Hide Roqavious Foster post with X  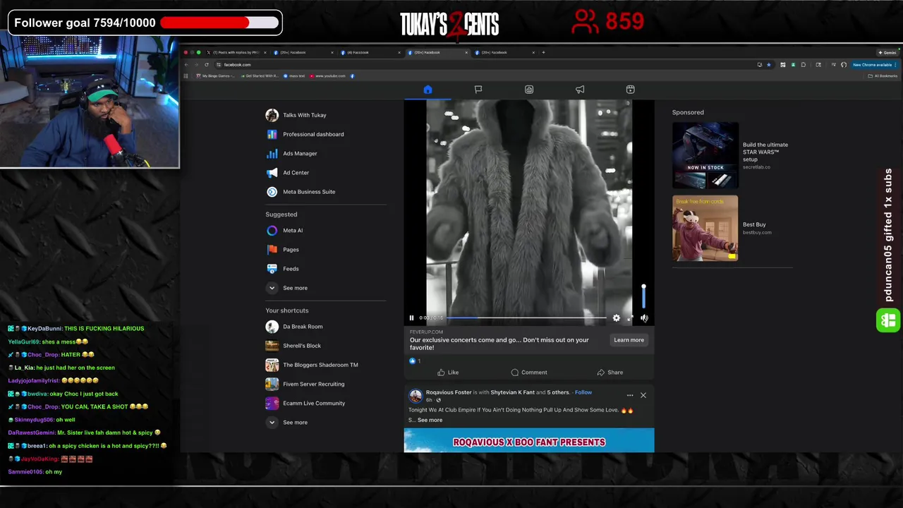tap(643, 395)
